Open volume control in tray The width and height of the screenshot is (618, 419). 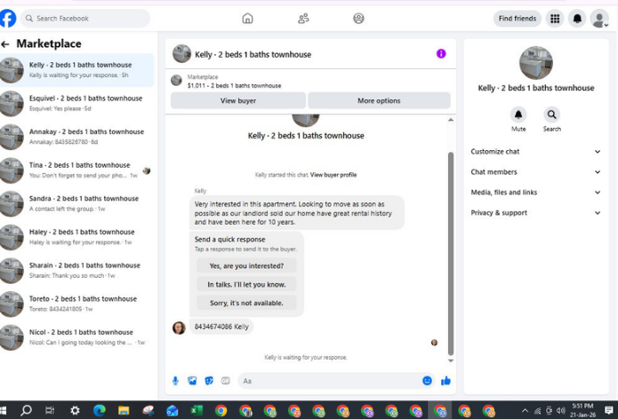point(560,411)
